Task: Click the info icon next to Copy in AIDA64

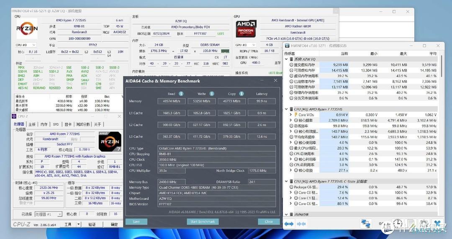Action: coord(241,94)
